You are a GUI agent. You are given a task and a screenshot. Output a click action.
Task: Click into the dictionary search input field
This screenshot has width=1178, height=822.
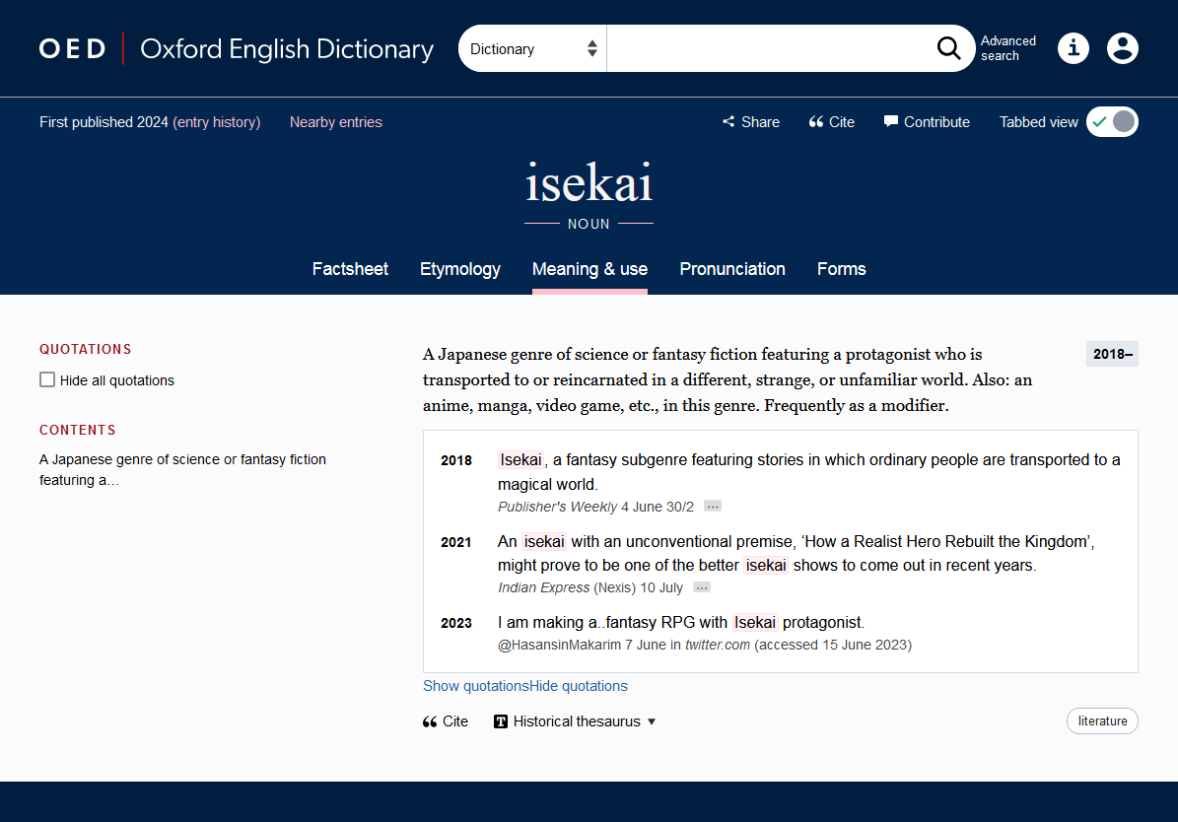click(x=769, y=48)
